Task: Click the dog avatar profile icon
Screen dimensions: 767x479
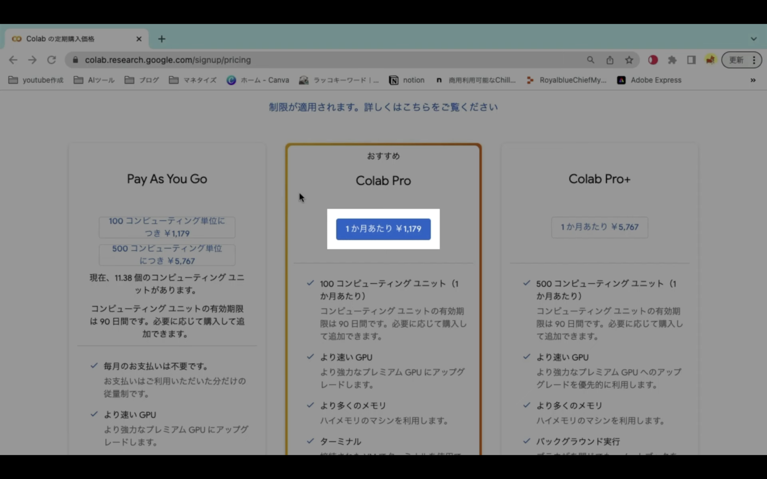Action: [x=710, y=60]
